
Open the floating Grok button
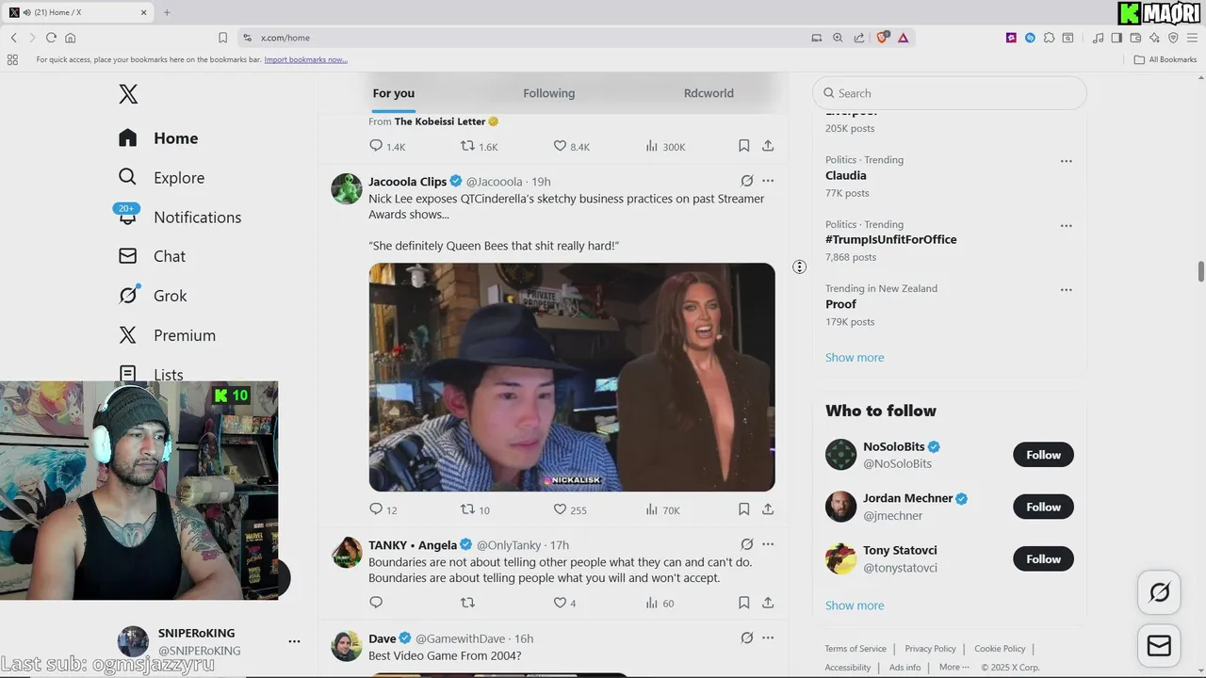1159,592
